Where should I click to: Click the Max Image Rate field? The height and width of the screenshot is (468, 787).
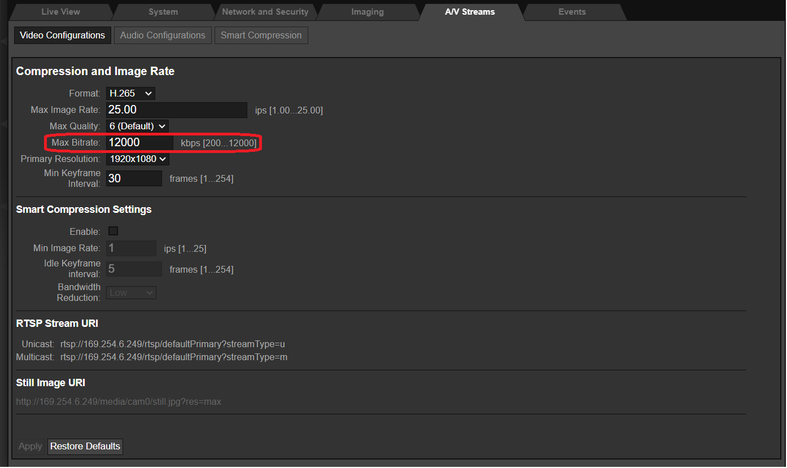177,110
